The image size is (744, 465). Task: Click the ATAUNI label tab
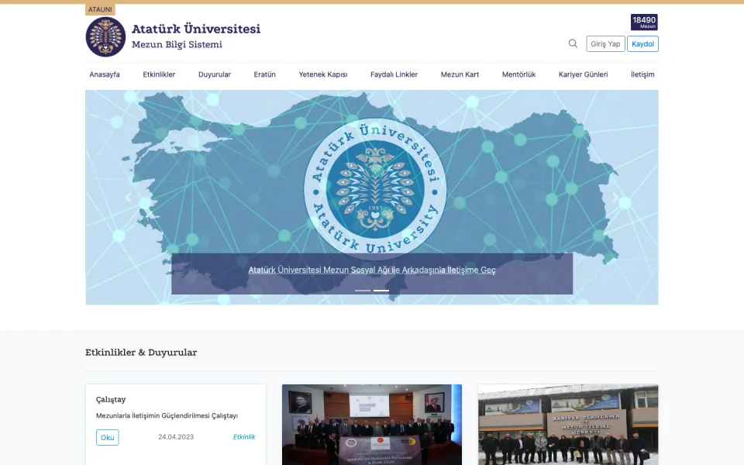(100, 9)
